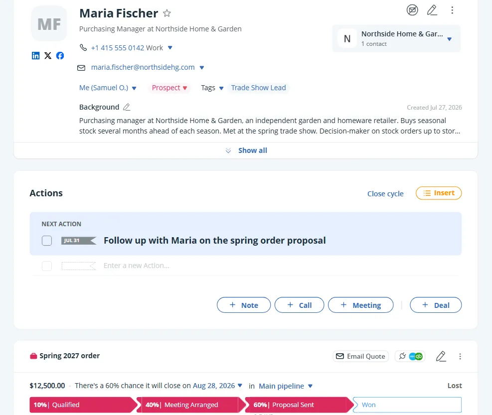Create a new Deal

[436, 305]
